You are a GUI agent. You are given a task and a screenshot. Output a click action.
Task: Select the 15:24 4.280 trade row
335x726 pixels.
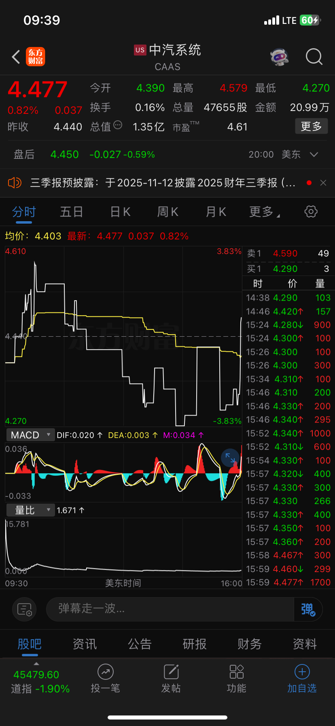[288, 325]
